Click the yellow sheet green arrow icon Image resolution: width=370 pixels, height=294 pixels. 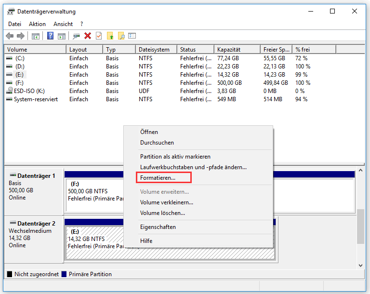pos(110,36)
